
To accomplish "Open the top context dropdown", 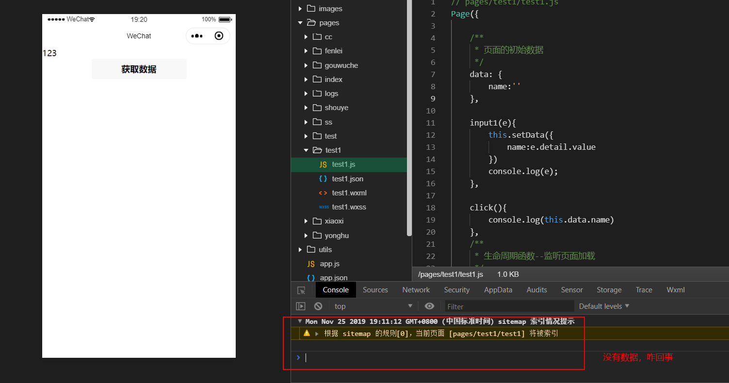I will pyautogui.click(x=373, y=306).
